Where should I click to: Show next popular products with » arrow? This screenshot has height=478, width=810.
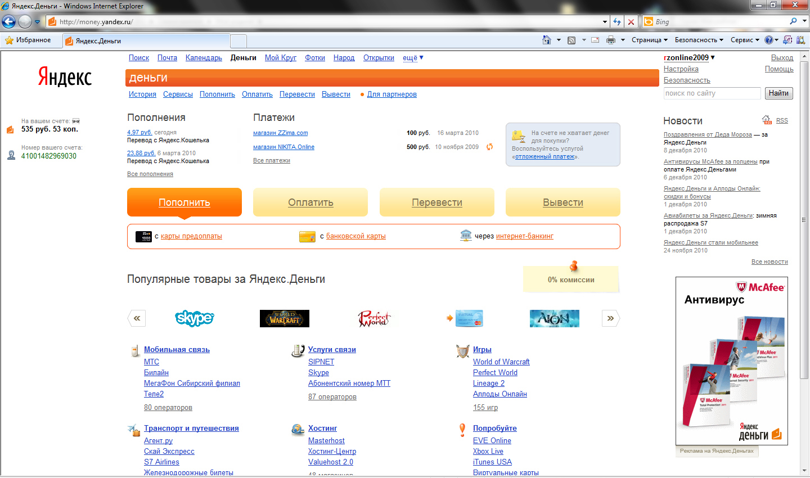611,318
